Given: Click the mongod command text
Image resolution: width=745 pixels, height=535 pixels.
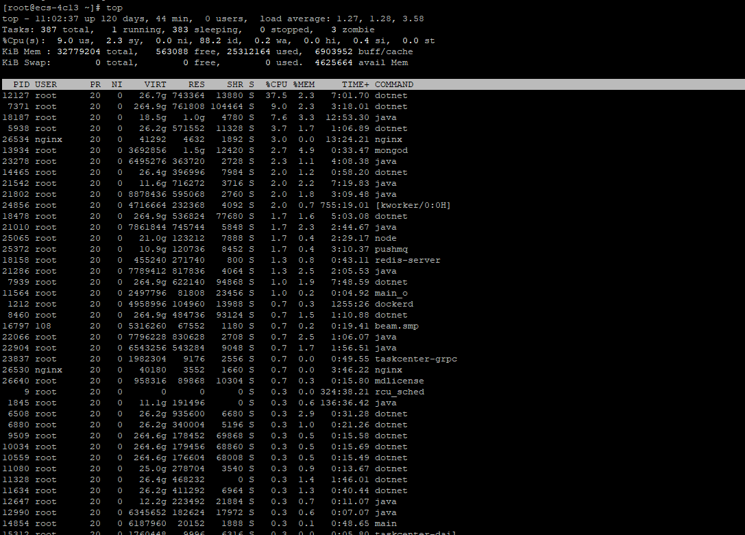Looking at the screenshot, I should click(391, 151).
